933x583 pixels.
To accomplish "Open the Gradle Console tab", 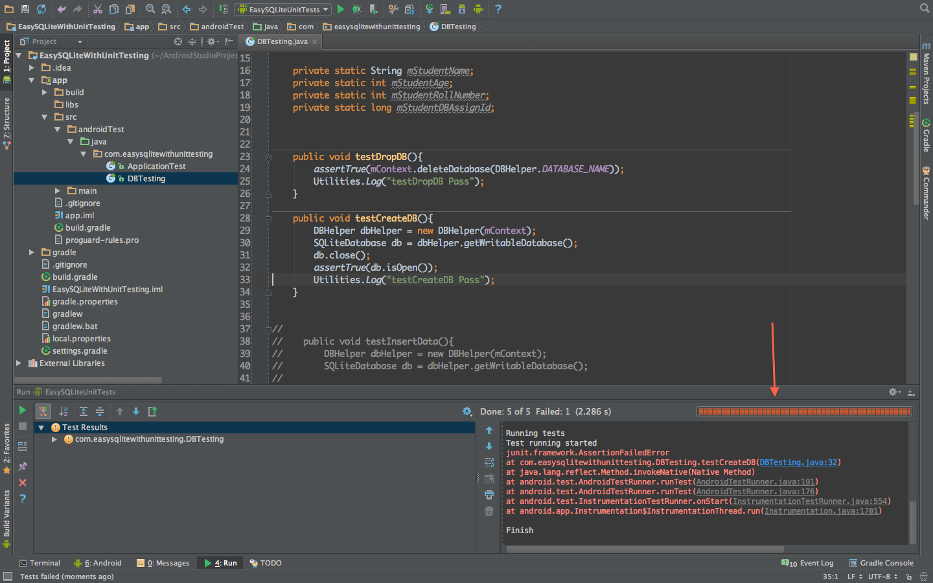I will click(x=881, y=563).
